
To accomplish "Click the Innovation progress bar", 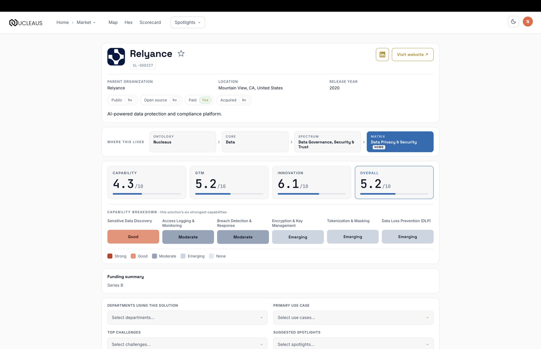I will coord(312,194).
